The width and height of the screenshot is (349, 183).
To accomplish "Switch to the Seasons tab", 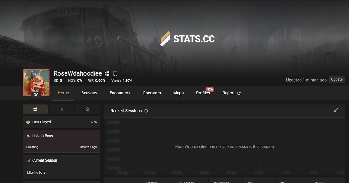I will pos(89,93).
